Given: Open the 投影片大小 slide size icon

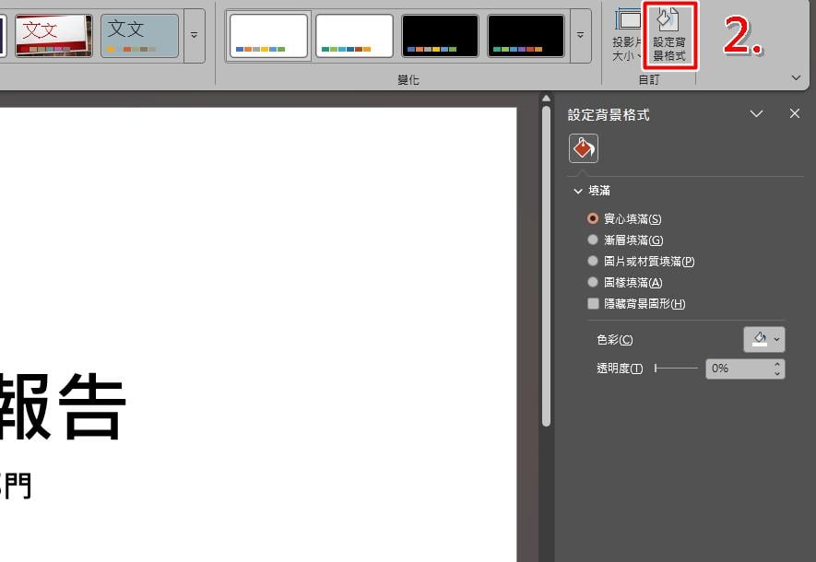Looking at the screenshot, I should click(x=628, y=35).
